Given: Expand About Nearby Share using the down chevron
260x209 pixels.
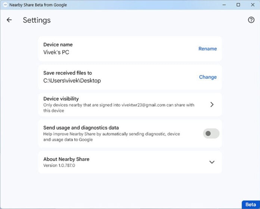Looking at the screenshot, I should [212, 162].
